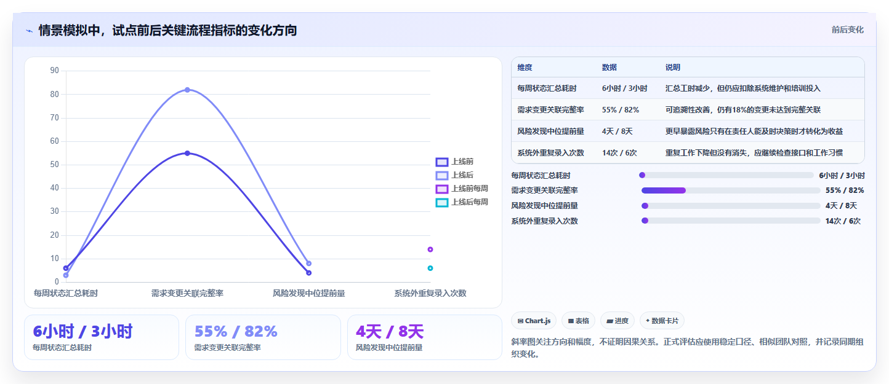Click the 数据卡片 chip

click(x=662, y=321)
